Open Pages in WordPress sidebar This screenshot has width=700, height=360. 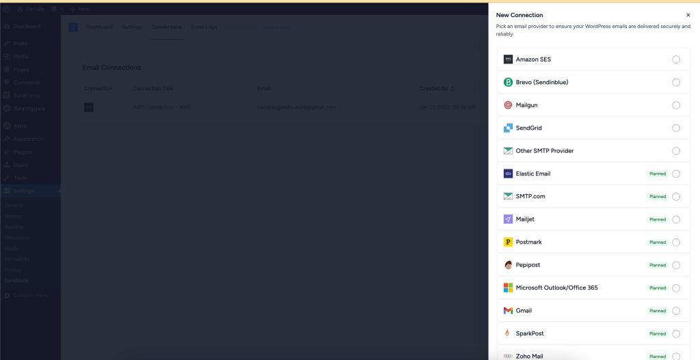(x=21, y=70)
